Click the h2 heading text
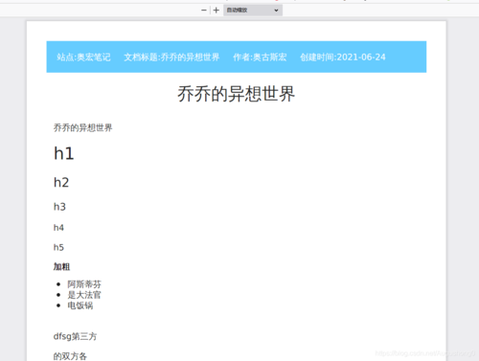Screen dimensions: 479x361 pyautogui.click(x=61, y=183)
